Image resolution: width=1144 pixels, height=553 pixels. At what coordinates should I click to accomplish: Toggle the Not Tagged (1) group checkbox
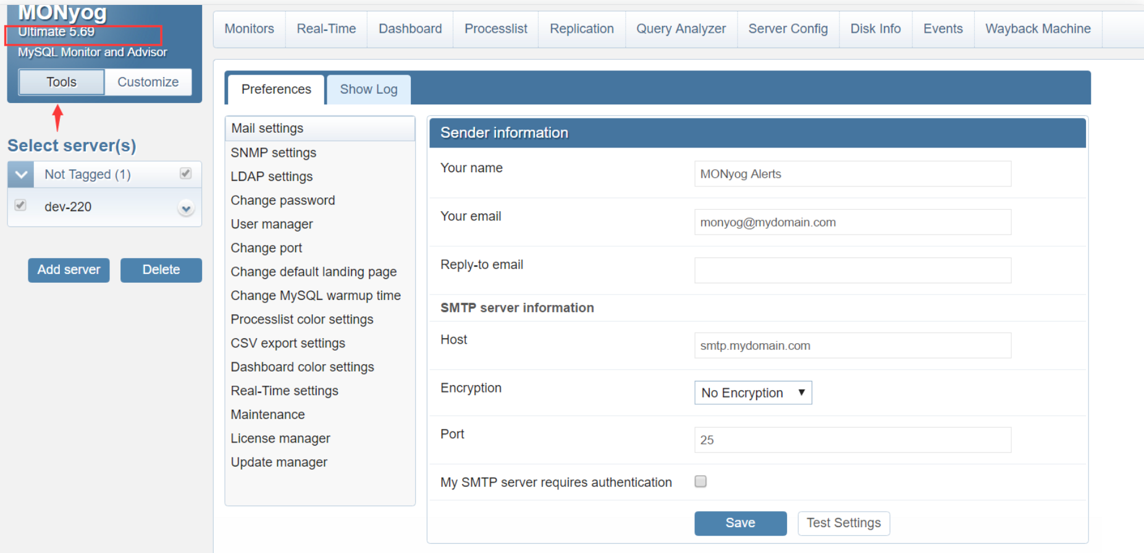[185, 173]
